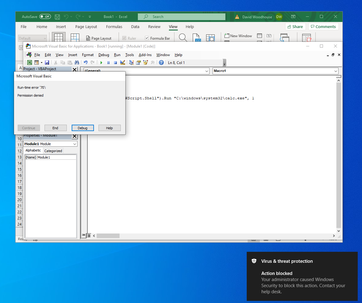
Task: Open Object Browser icon in VBA toolbar
Action: tap(145, 62)
